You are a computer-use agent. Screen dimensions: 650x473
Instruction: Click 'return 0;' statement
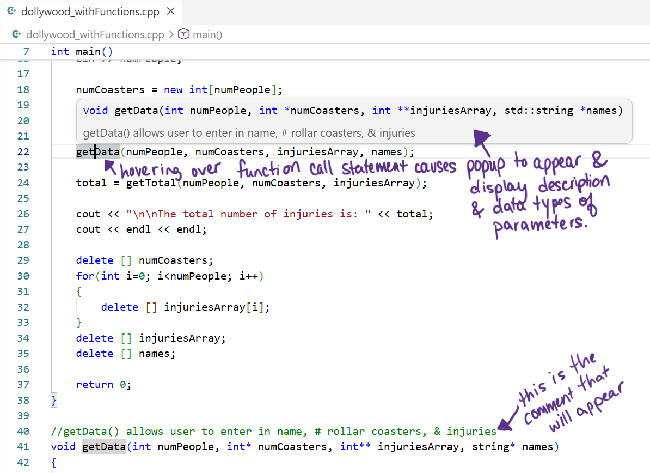pos(103,385)
